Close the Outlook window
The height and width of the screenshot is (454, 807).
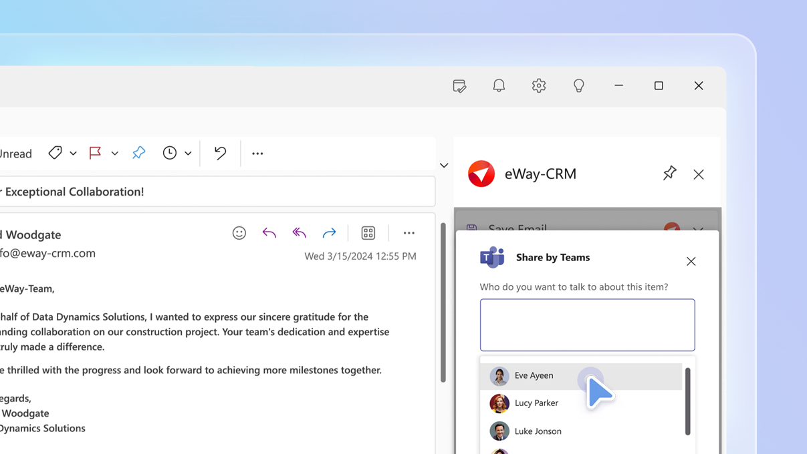tap(699, 85)
